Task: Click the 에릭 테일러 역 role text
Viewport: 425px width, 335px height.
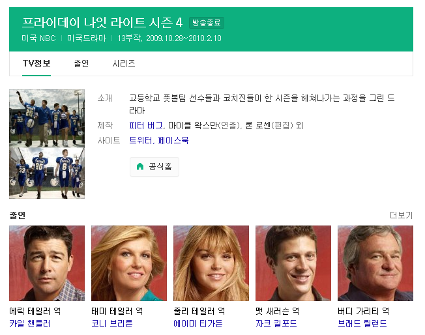Action: tap(35, 311)
